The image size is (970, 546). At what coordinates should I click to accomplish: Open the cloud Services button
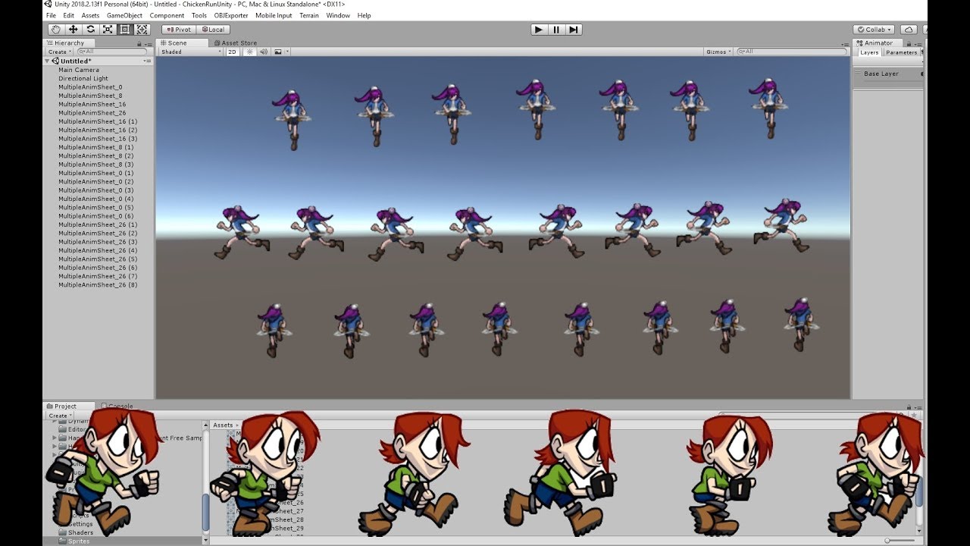[909, 30]
